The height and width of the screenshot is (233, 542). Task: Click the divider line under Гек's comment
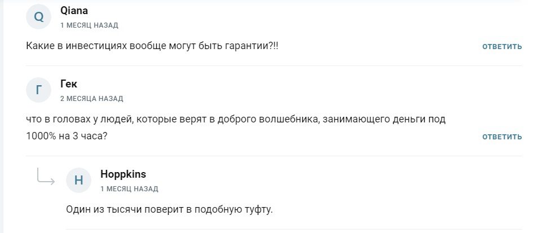pyautogui.click(x=274, y=156)
